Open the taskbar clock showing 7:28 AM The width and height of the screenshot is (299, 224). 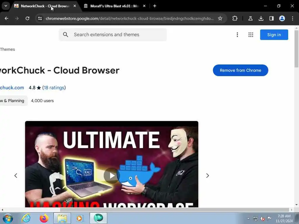[x=284, y=218]
